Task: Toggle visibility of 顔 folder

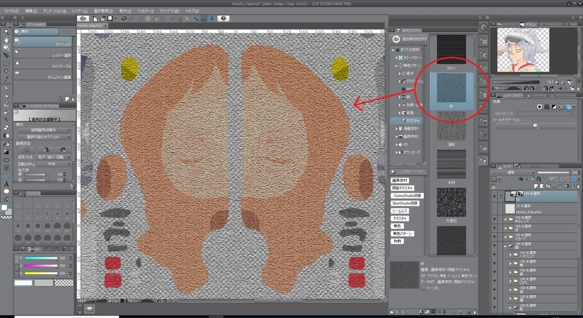Action: (x=494, y=246)
